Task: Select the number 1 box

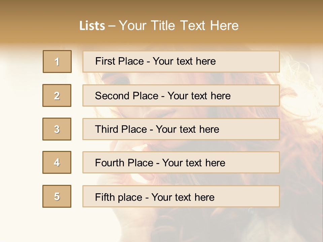Action: pos(57,62)
